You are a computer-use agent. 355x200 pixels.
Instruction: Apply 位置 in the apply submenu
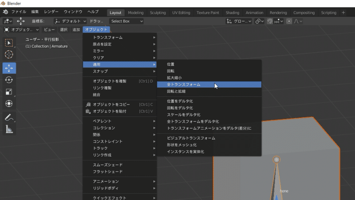(x=209, y=64)
